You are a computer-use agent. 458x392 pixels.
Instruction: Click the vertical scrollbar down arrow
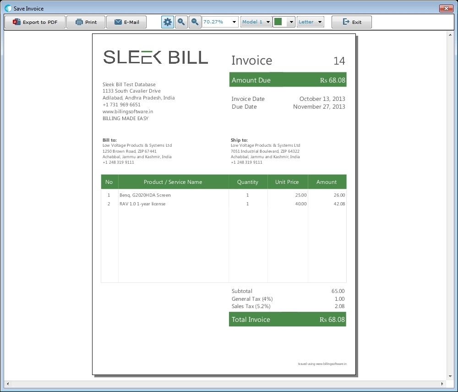click(450, 376)
